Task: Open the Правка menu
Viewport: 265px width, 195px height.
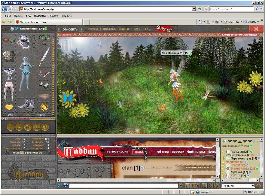Action: [x=18, y=16]
